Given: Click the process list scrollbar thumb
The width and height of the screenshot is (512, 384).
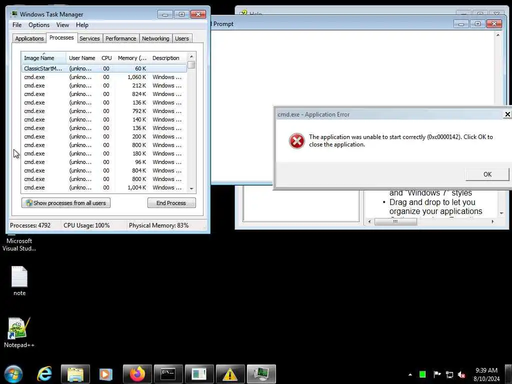Looking at the screenshot, I should pos(191,64).
